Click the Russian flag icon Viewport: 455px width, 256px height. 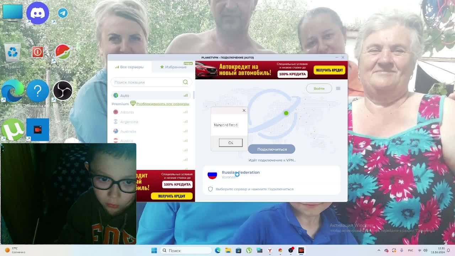pyautogui.click(x=212, y=175)
